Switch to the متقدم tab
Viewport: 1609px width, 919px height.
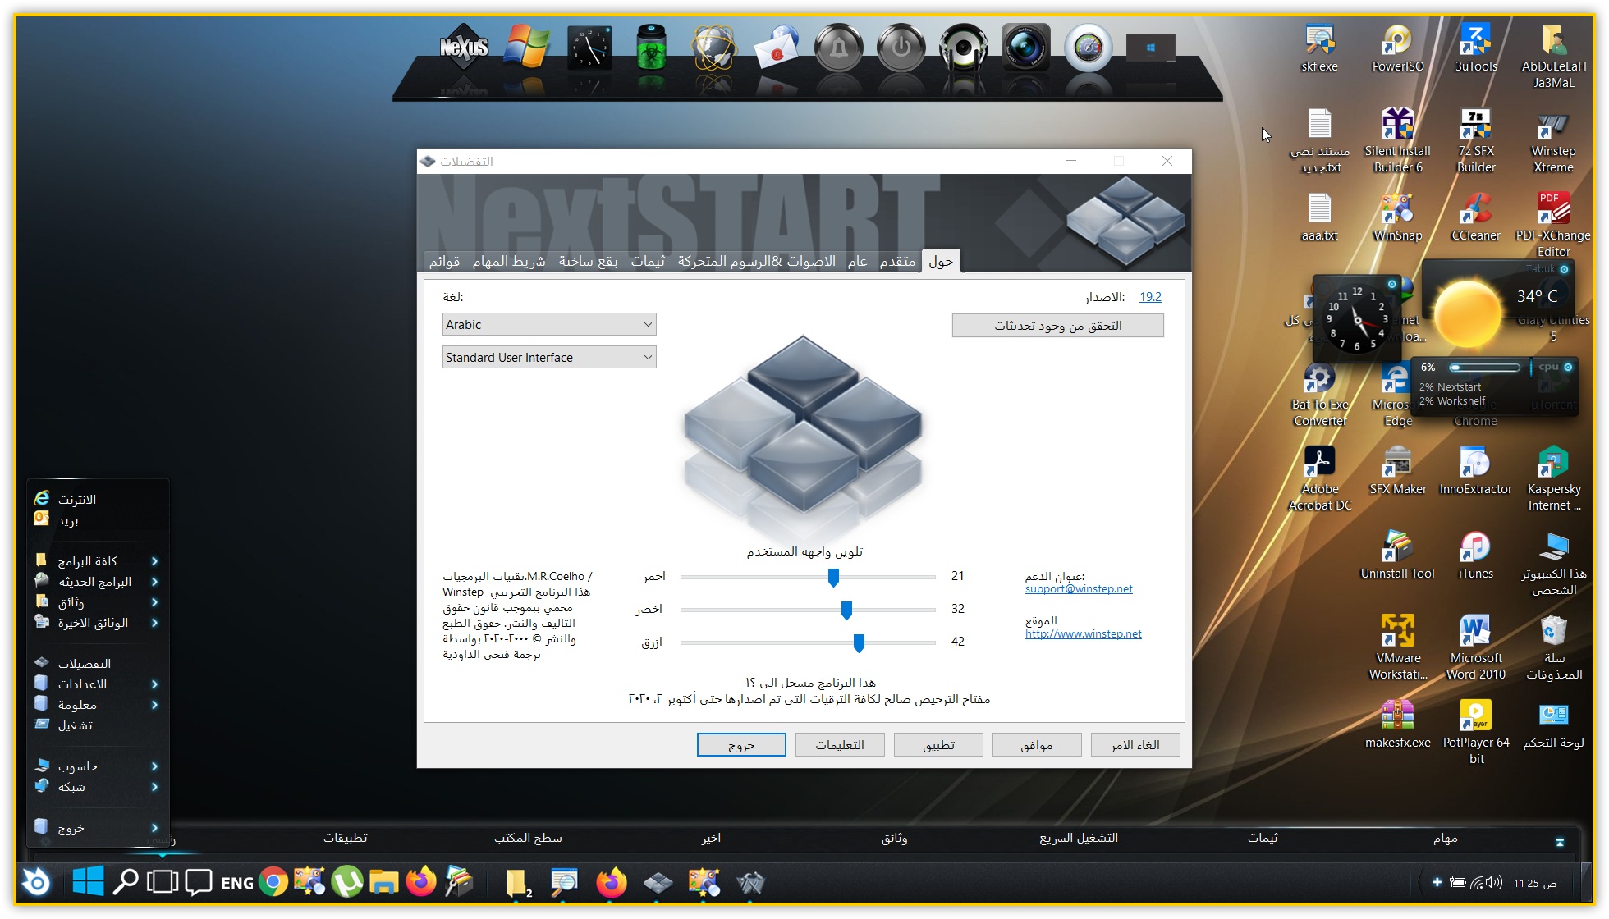coord(897,261)
